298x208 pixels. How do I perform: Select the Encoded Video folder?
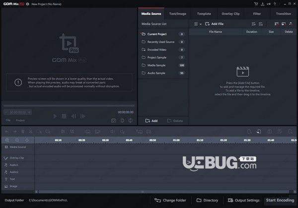[163, 50]
